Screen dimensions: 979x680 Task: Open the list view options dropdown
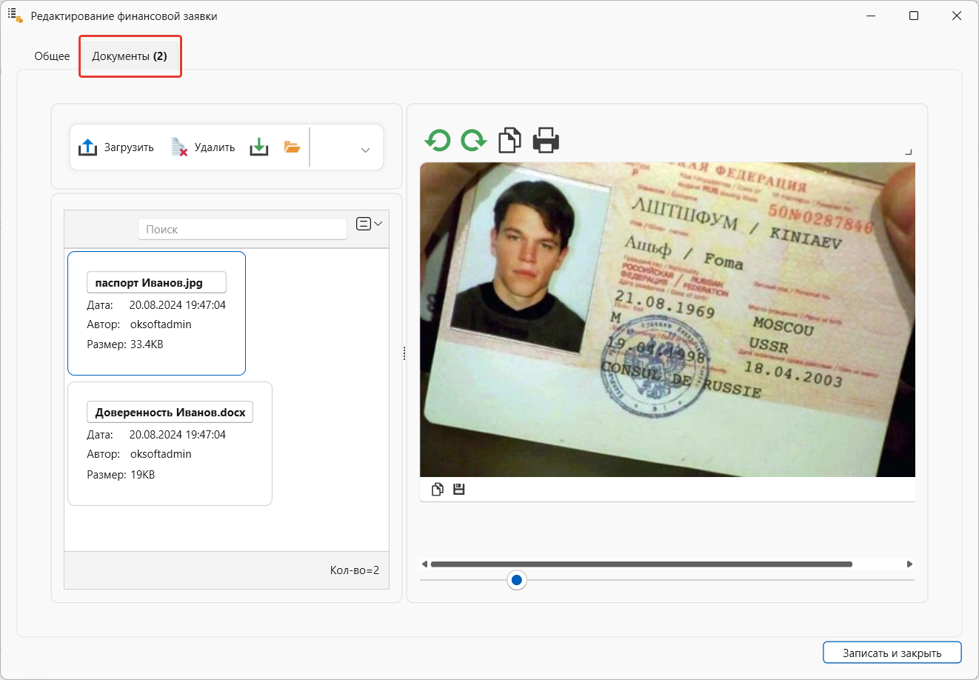point(368,223)
